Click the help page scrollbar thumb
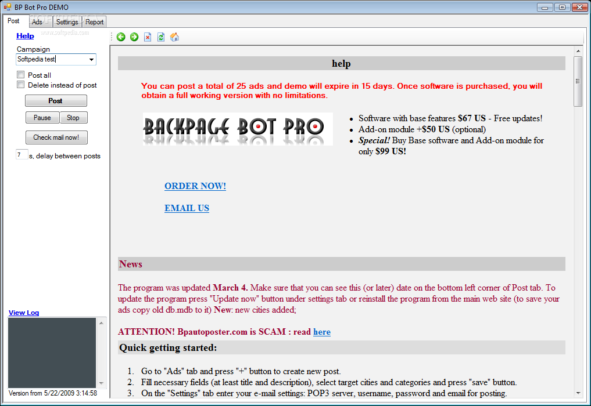 click(578, 81)
